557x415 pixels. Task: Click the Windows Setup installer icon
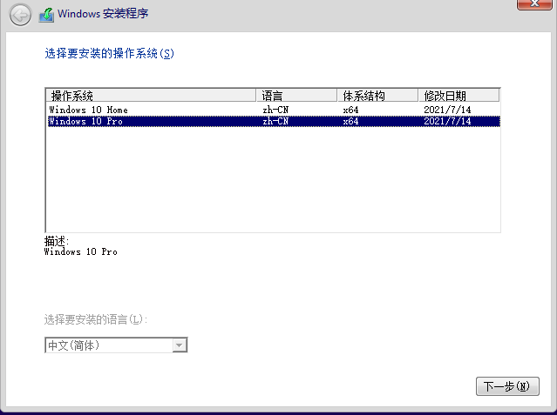point(46,15)
